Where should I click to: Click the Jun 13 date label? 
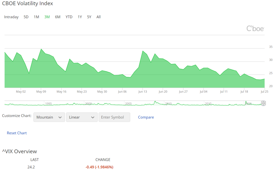pos(143,92)
